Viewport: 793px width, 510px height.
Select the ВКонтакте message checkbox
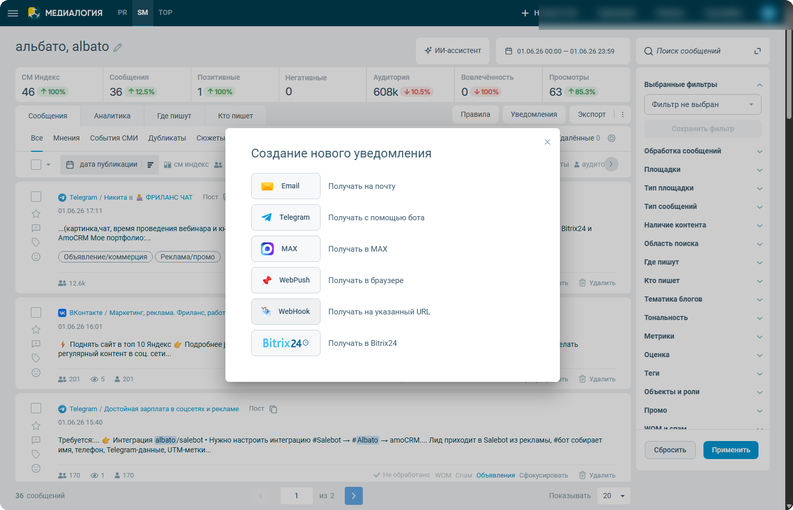pyautogui.click(x=36, y=312)
